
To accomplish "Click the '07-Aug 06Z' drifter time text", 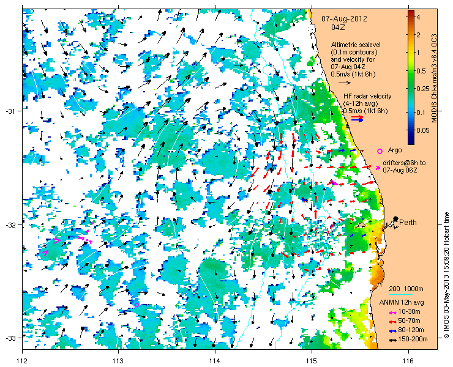I will pyautogui.click(x=400, y=171).
